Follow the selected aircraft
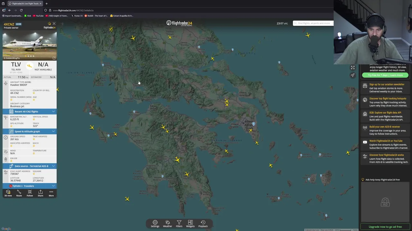The height and width of the screenshot is (231, 412). [x=30, y=193]
